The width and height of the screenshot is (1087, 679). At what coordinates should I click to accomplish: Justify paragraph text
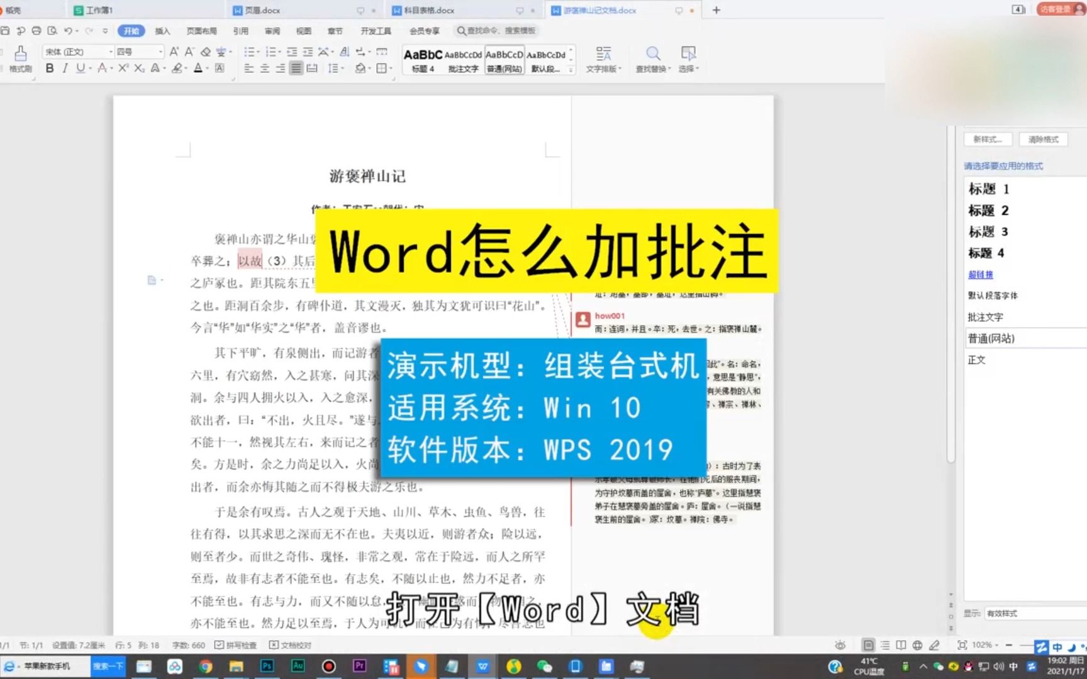[296, 68]
